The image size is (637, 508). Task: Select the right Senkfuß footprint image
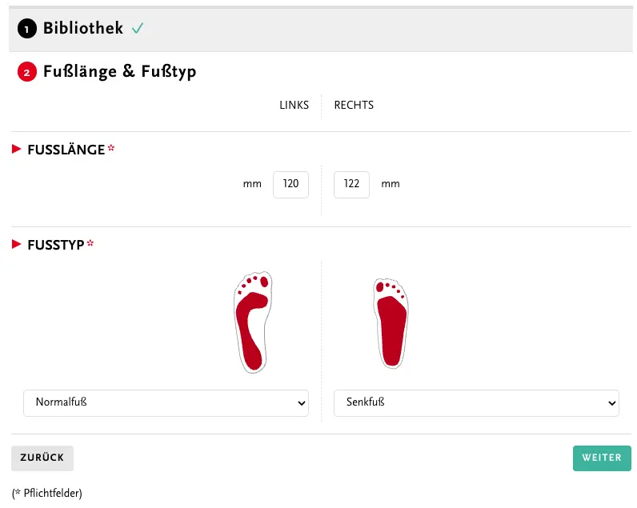(x=391, y=322)
